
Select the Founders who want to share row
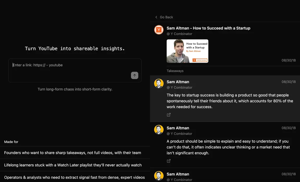tap(75, 153)
